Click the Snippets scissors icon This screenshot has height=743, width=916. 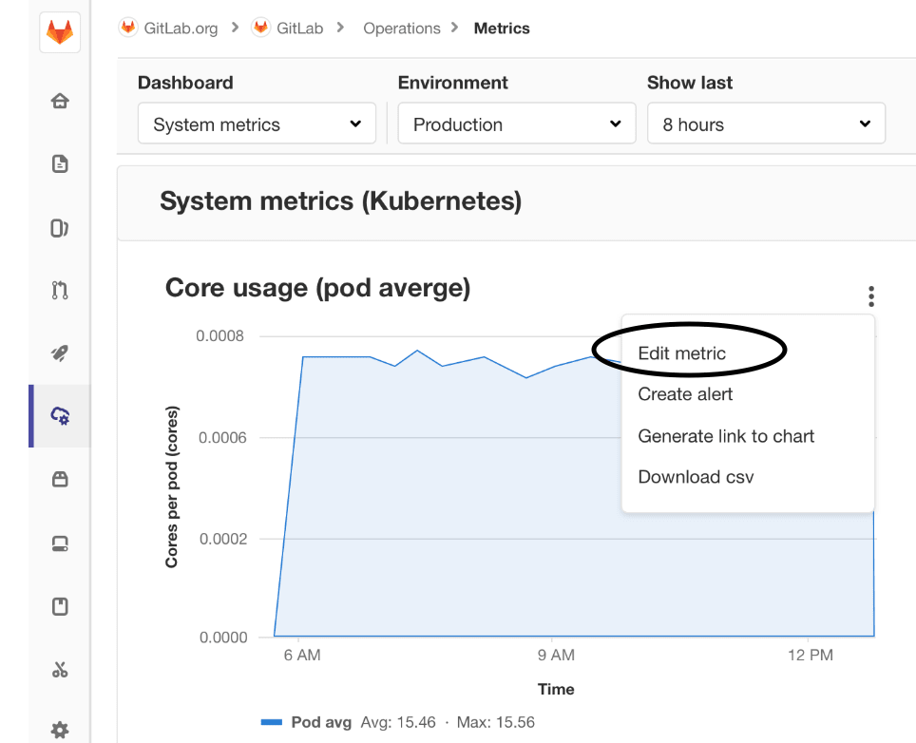pos(59,669)
